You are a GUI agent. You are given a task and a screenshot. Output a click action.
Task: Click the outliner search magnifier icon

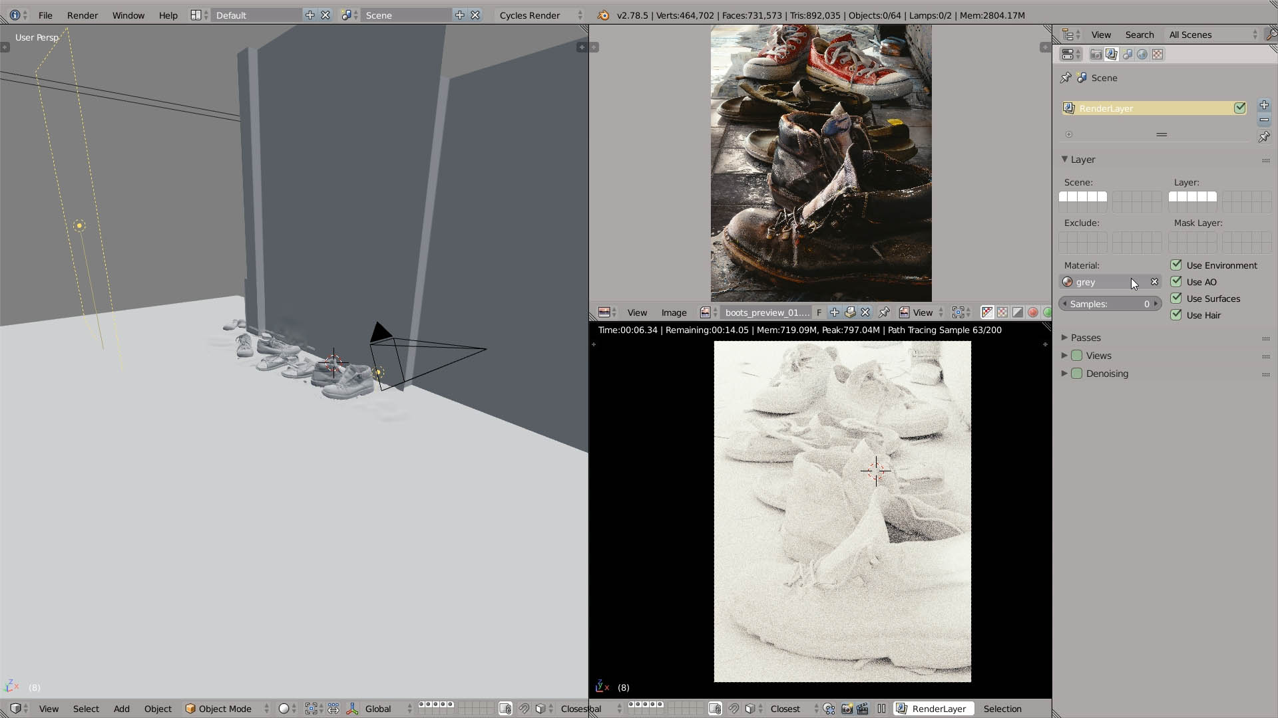tap(1270, 35)
